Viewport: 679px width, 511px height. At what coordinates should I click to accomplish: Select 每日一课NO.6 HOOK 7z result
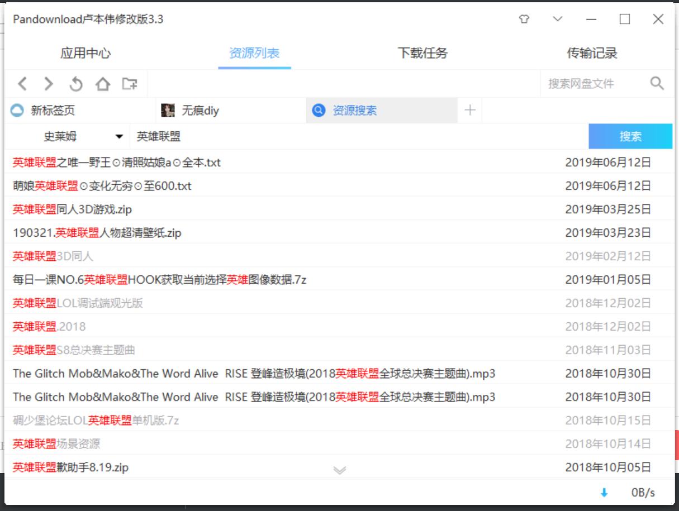click(x=339, y=280)
